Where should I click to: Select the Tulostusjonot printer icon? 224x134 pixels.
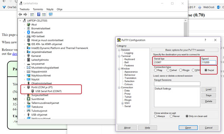coord(29,111)
